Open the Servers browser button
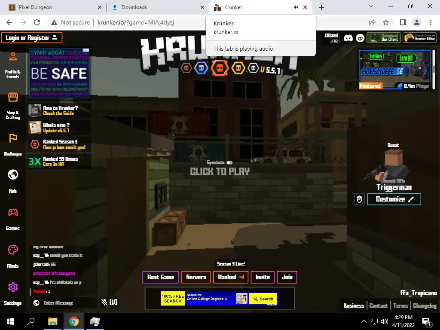The width and height of the screenshot is (440, 330). (x=196, y=277)
